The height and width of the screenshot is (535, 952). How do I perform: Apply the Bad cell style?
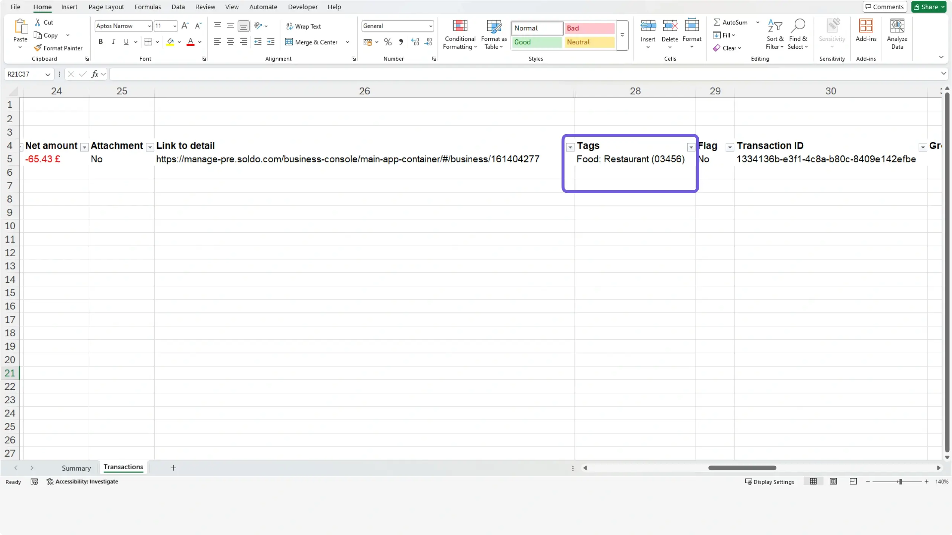pos(589,28)
